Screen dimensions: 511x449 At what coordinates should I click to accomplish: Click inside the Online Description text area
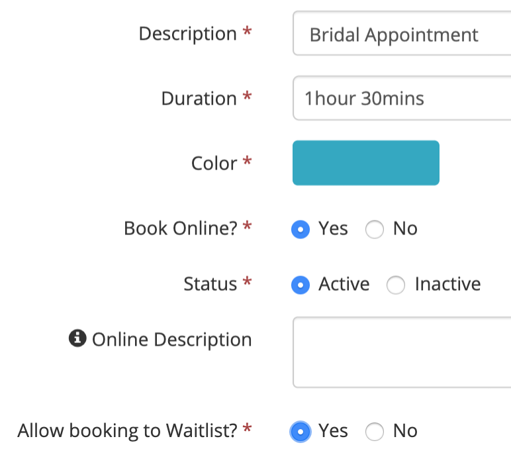pyautogui.click(x=402, y=352)
